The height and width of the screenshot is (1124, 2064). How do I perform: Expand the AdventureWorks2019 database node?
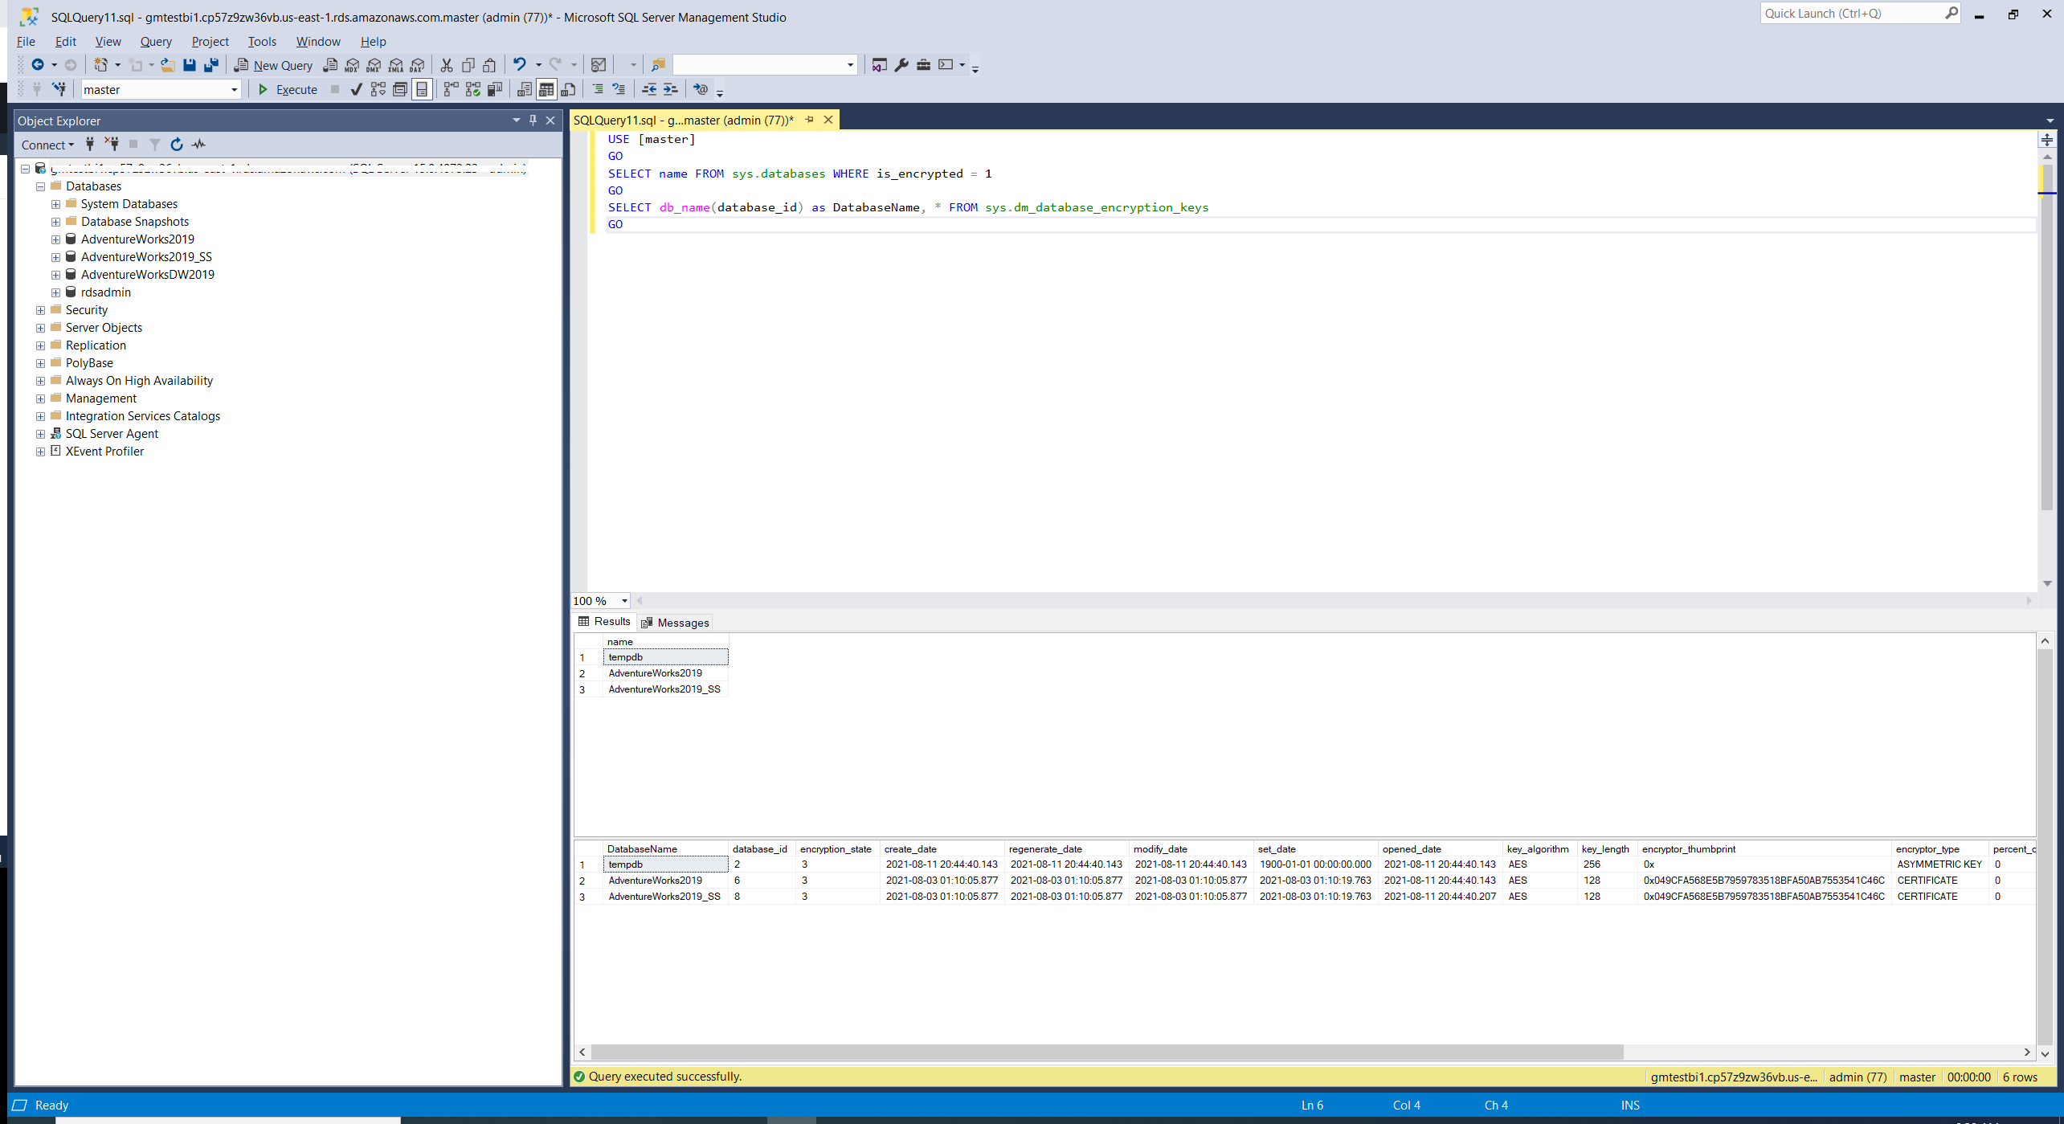click(x=55, y=239)
